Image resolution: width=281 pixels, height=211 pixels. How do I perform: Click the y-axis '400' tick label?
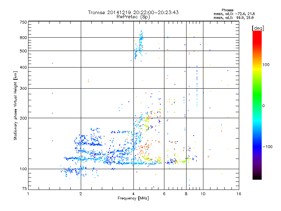23,68
